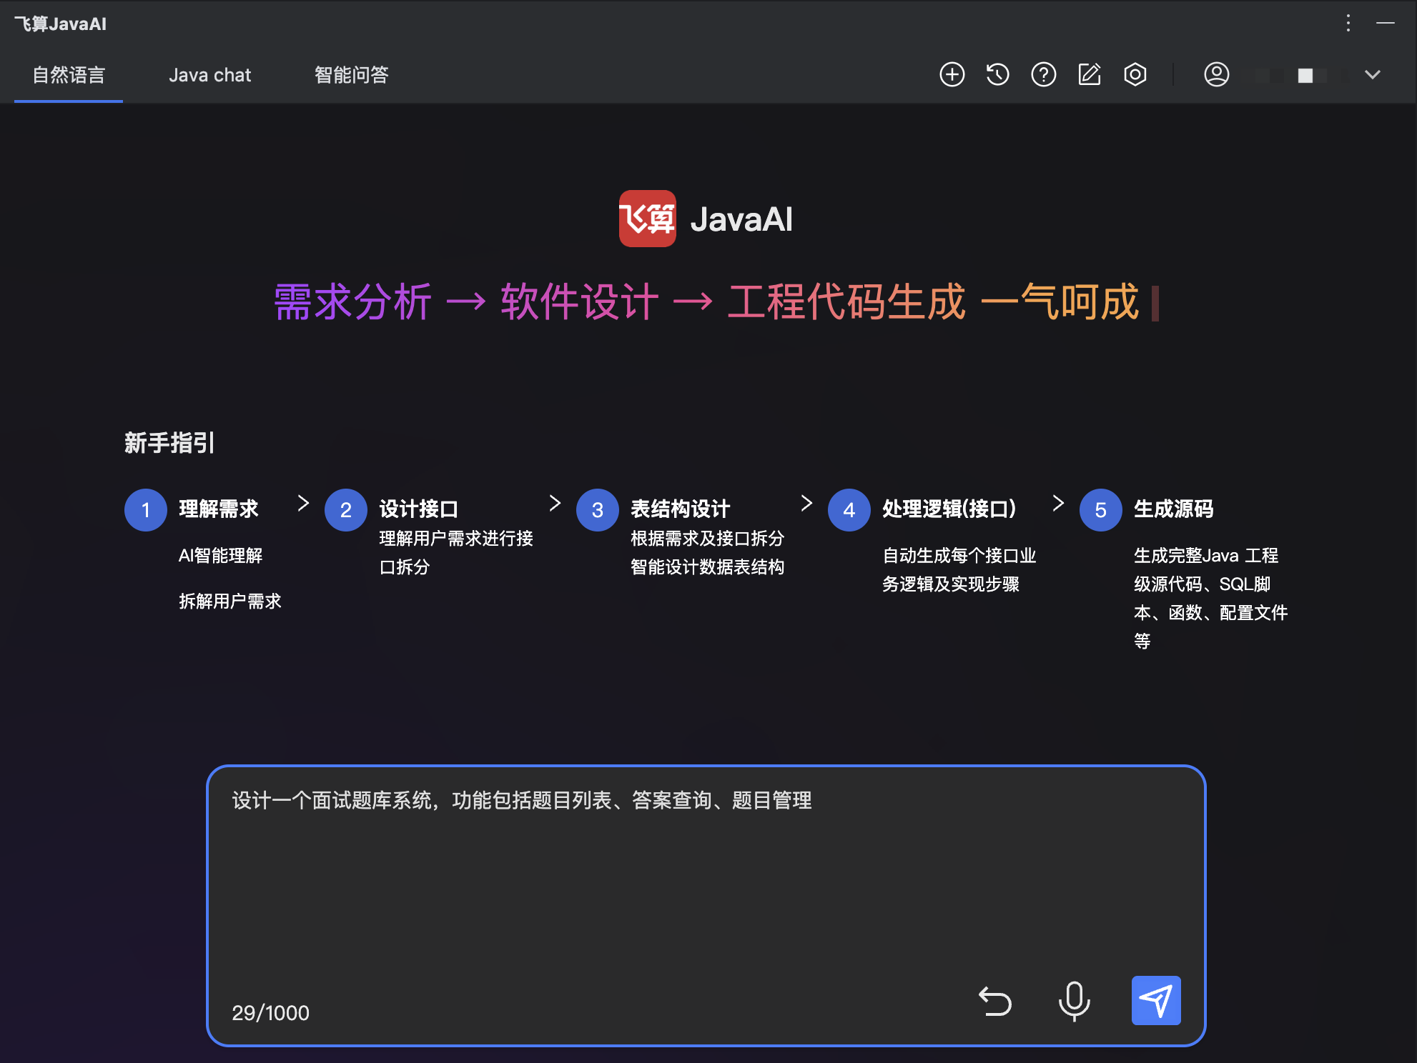Click the user account avatar icon
Image resolution: width=1417 pixels, height=1063 pixels.
click(x=1216, y=74)
